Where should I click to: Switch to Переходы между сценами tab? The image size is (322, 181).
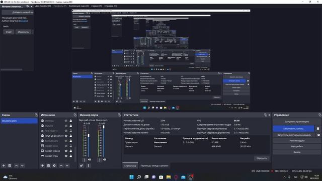point(154,165)
